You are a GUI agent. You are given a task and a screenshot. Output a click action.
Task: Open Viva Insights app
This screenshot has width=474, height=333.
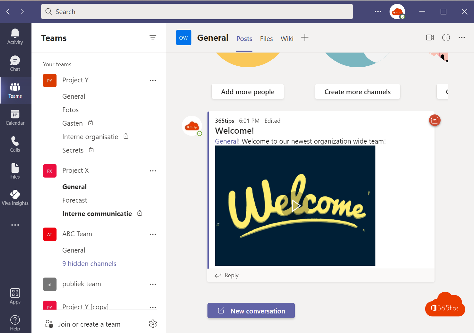(15, 197)
